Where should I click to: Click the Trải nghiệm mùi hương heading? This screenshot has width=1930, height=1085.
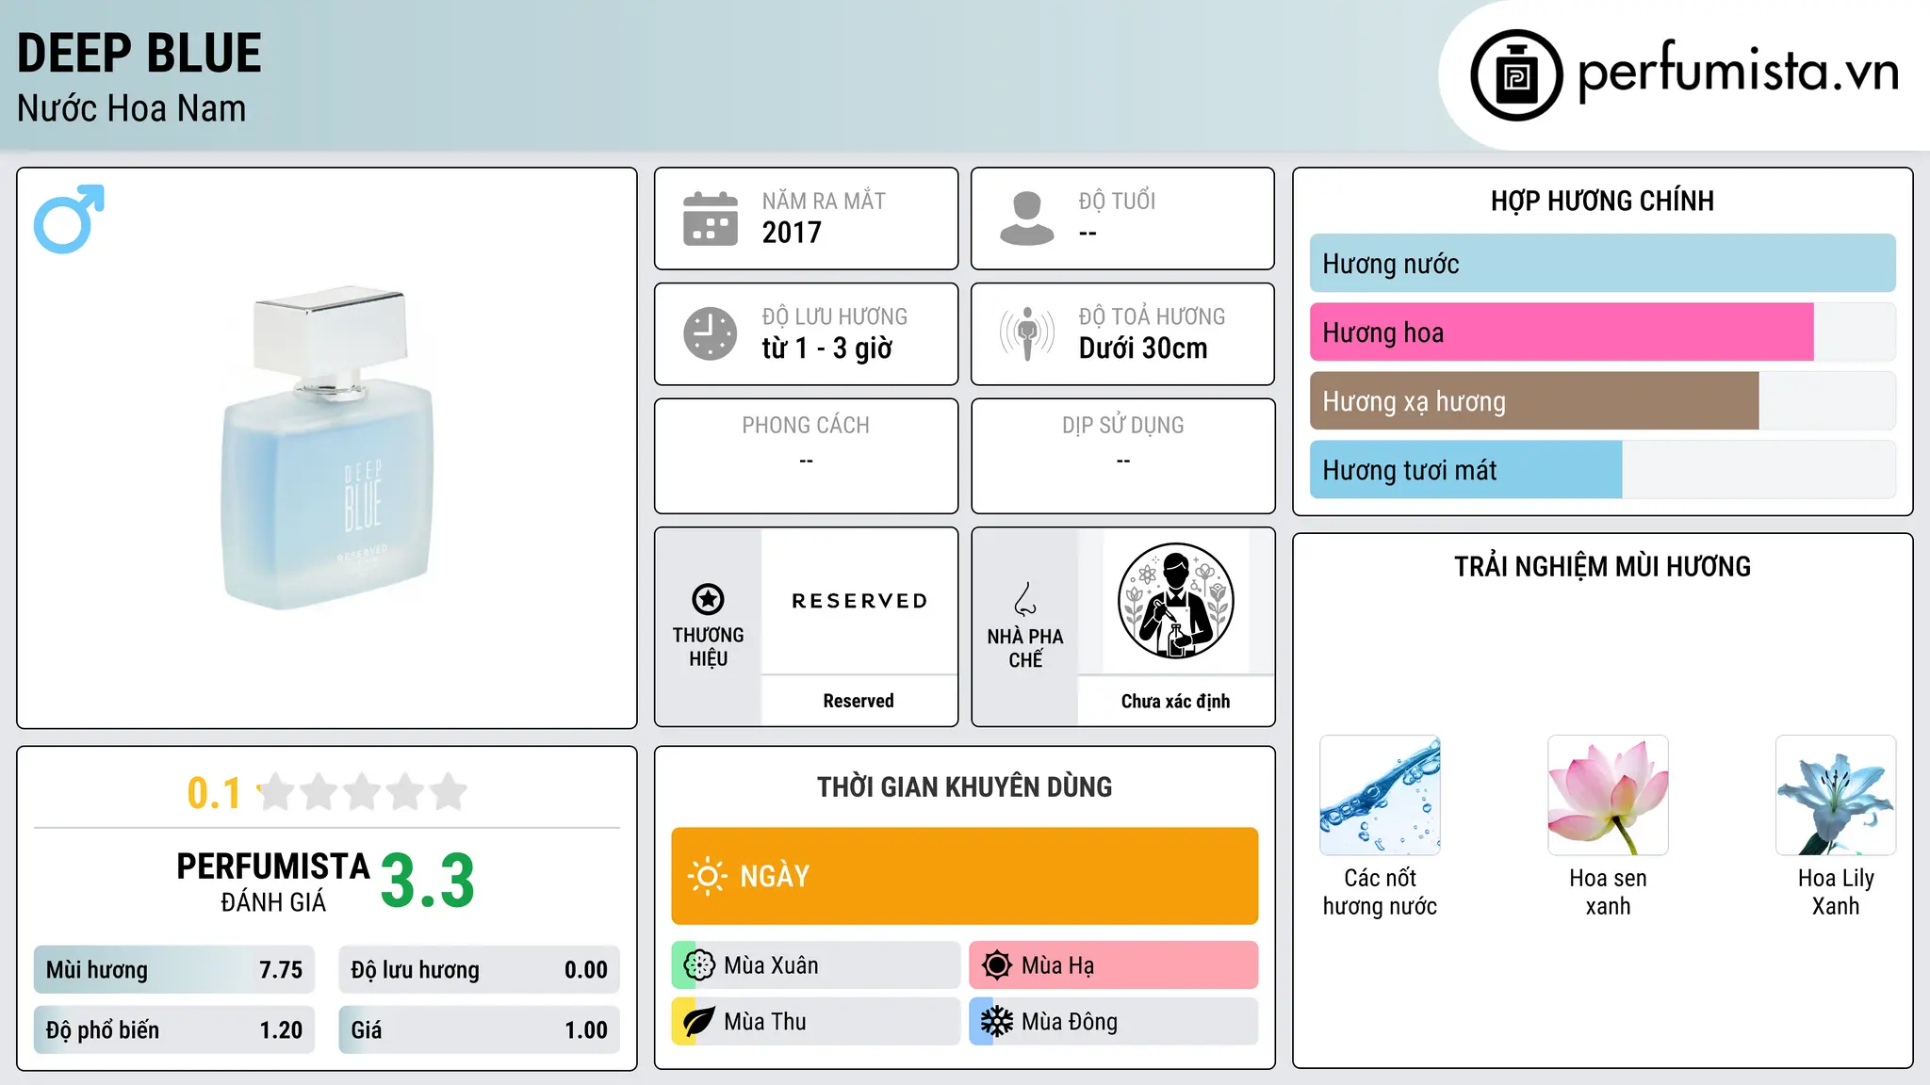tap(1603, 567)
